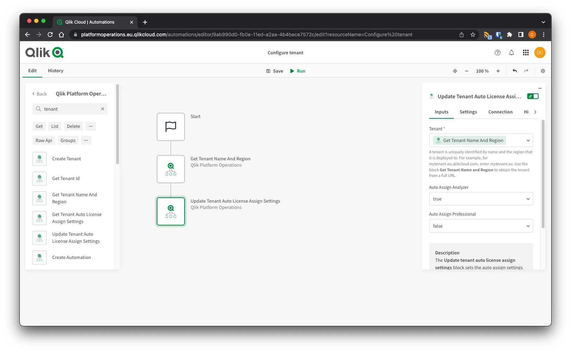Open the Start block on the canvas
Screen dimensions: 571x352
tap(170, 126)
